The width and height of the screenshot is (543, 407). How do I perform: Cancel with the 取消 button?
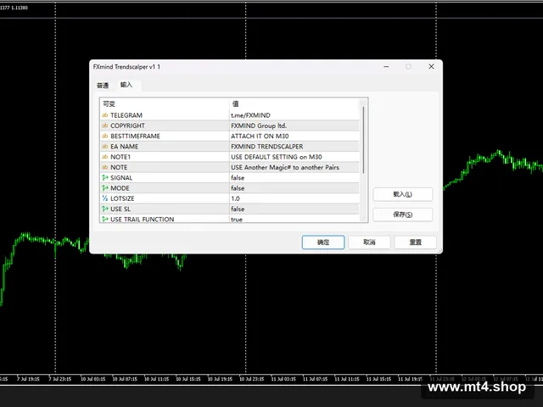pyautogui.click(x=369, y=243)
